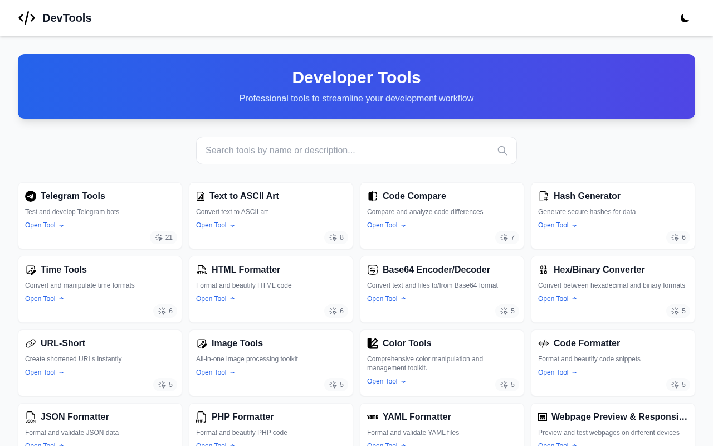Open Tool link under Code Formatter
Screen dimensions: 713x446
[558, 372]
